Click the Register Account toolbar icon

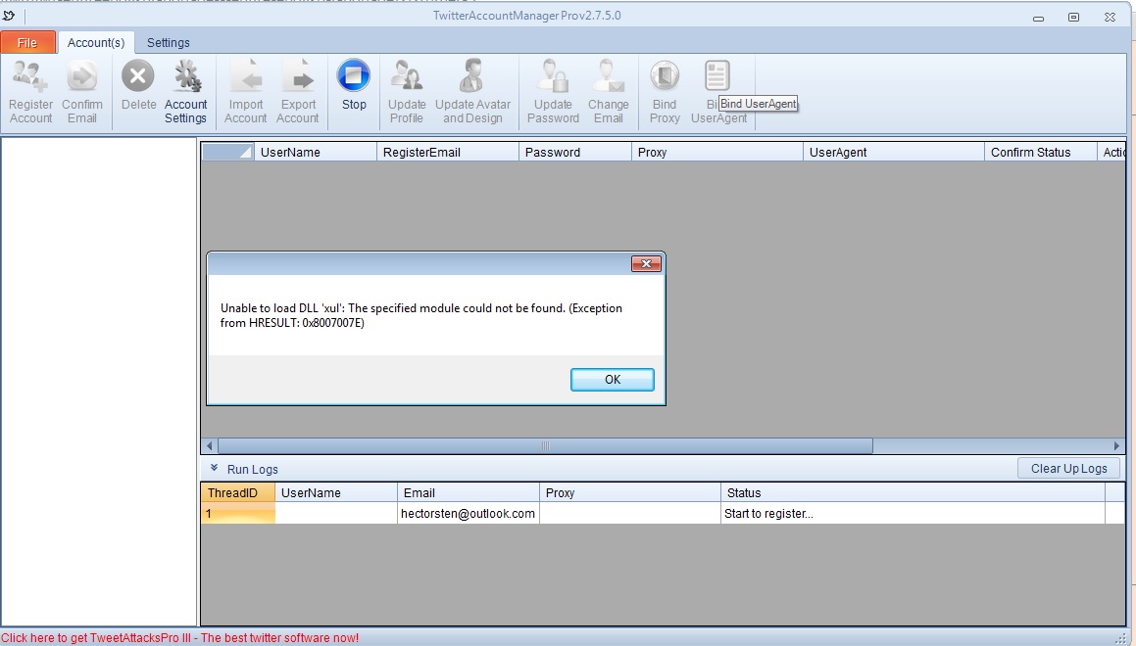point(30,76)
